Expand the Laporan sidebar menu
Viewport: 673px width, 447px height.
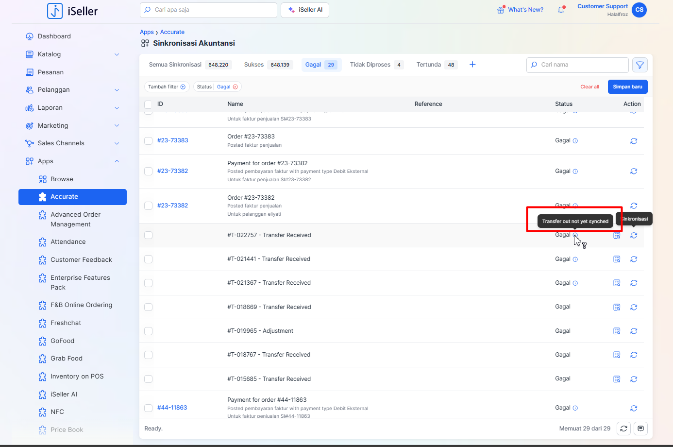click(117, 108)
